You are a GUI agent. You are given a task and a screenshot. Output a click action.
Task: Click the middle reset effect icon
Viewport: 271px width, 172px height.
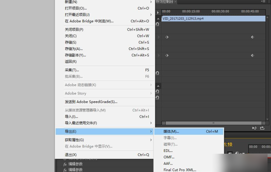click(x=157, y=73)
